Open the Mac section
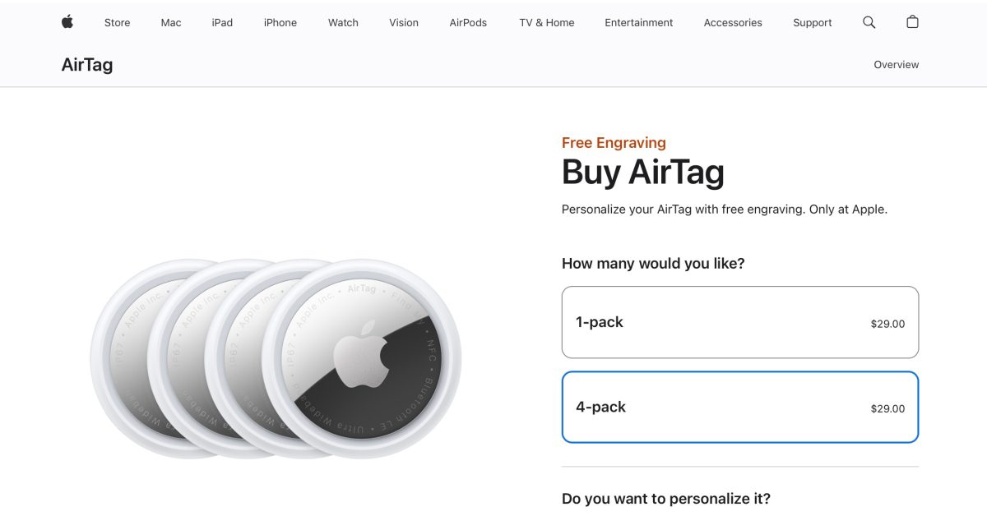The width and height of the screenshot is (987, 516). point(170,22)
